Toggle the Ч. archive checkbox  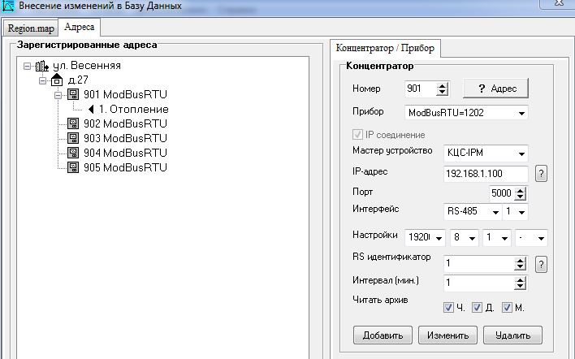pyautogui.click(x=448, y=308)
